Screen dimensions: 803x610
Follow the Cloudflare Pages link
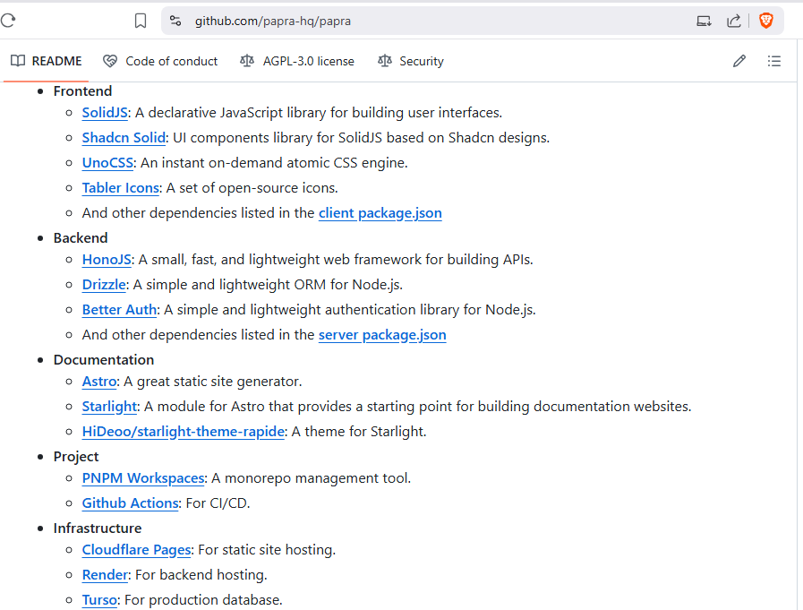click(x=136, y=551)
